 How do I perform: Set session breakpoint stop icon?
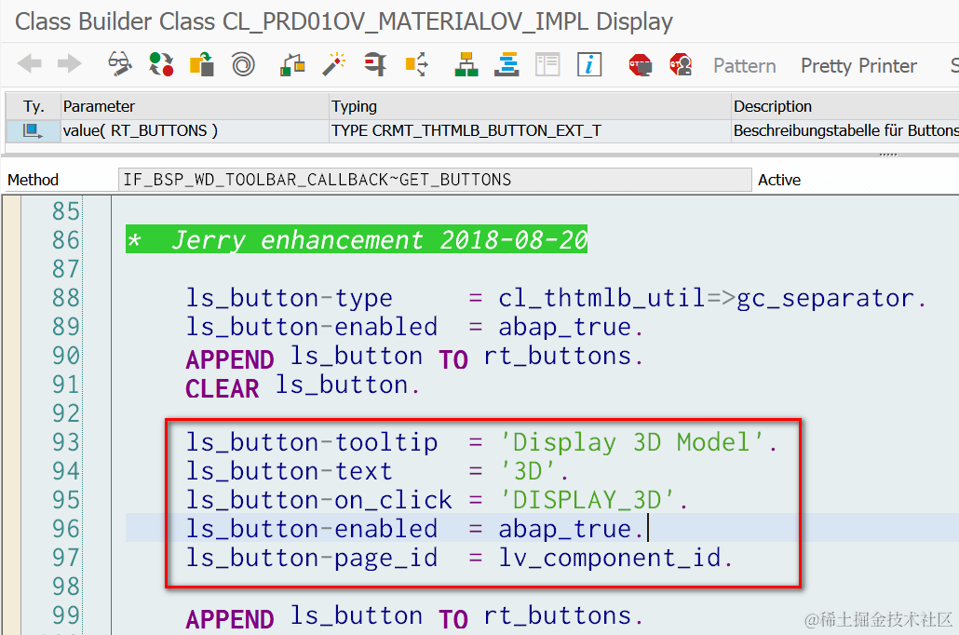pyautogui.click(x=641, y=64)
